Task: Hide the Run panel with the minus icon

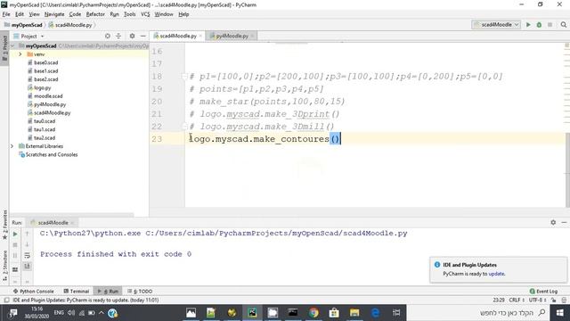Action: (x=564, y=222)
